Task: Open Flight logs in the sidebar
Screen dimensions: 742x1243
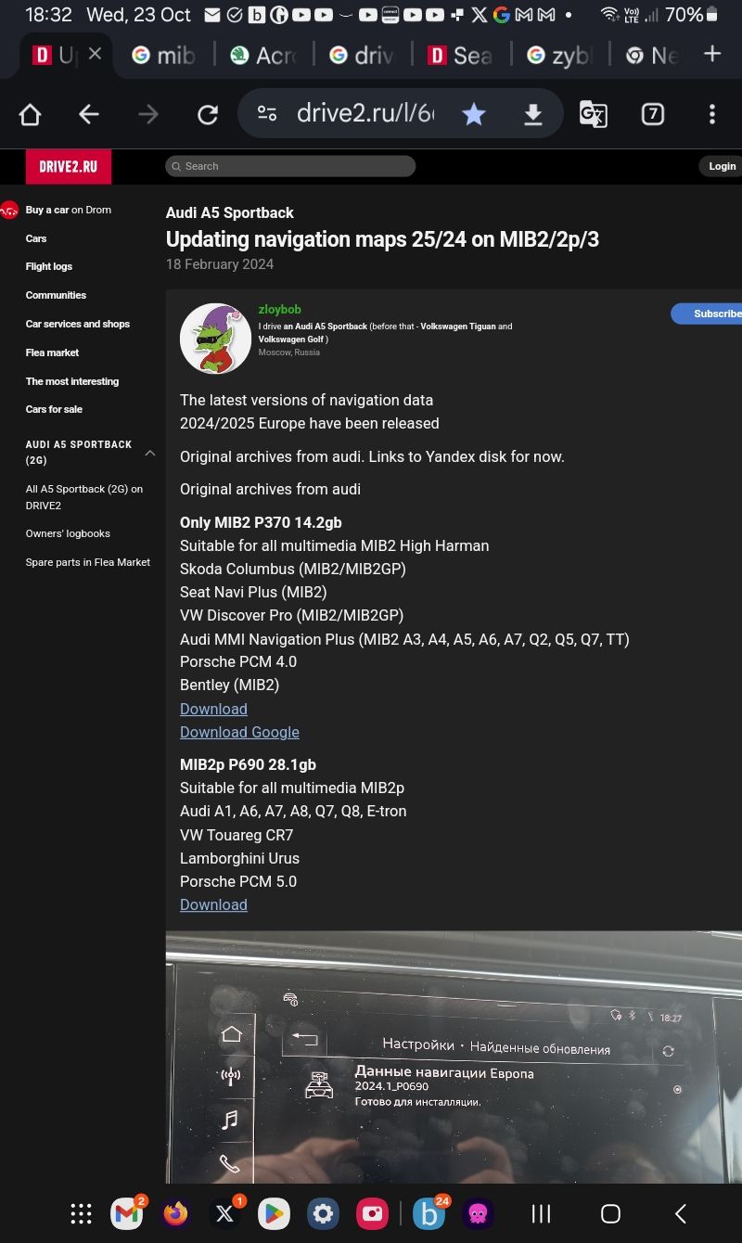Action: 49,266
